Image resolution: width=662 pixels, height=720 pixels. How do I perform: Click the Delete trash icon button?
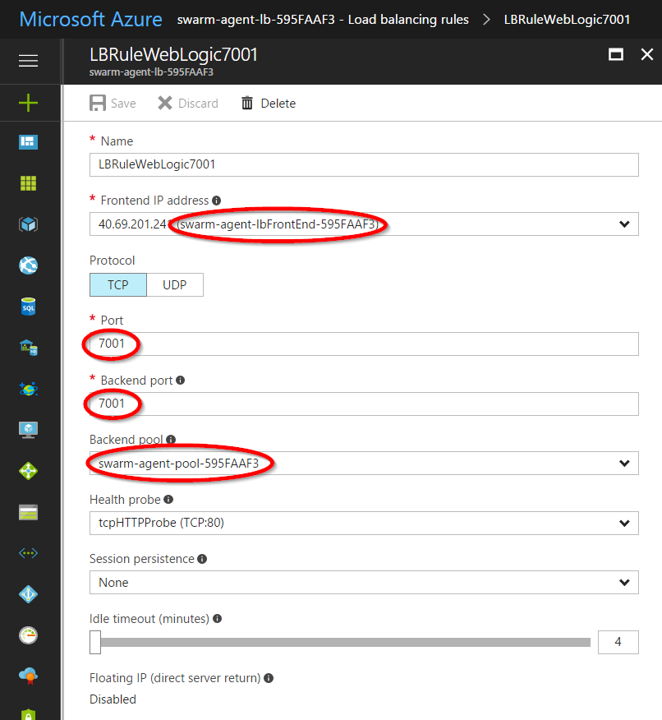(x=268, y=104)
